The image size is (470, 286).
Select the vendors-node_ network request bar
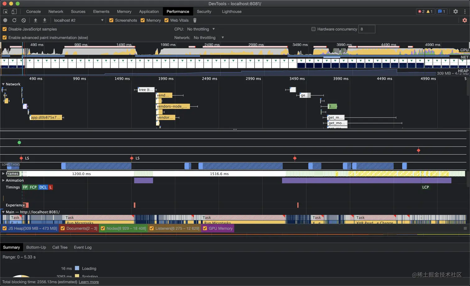click(x=173, y=107)
